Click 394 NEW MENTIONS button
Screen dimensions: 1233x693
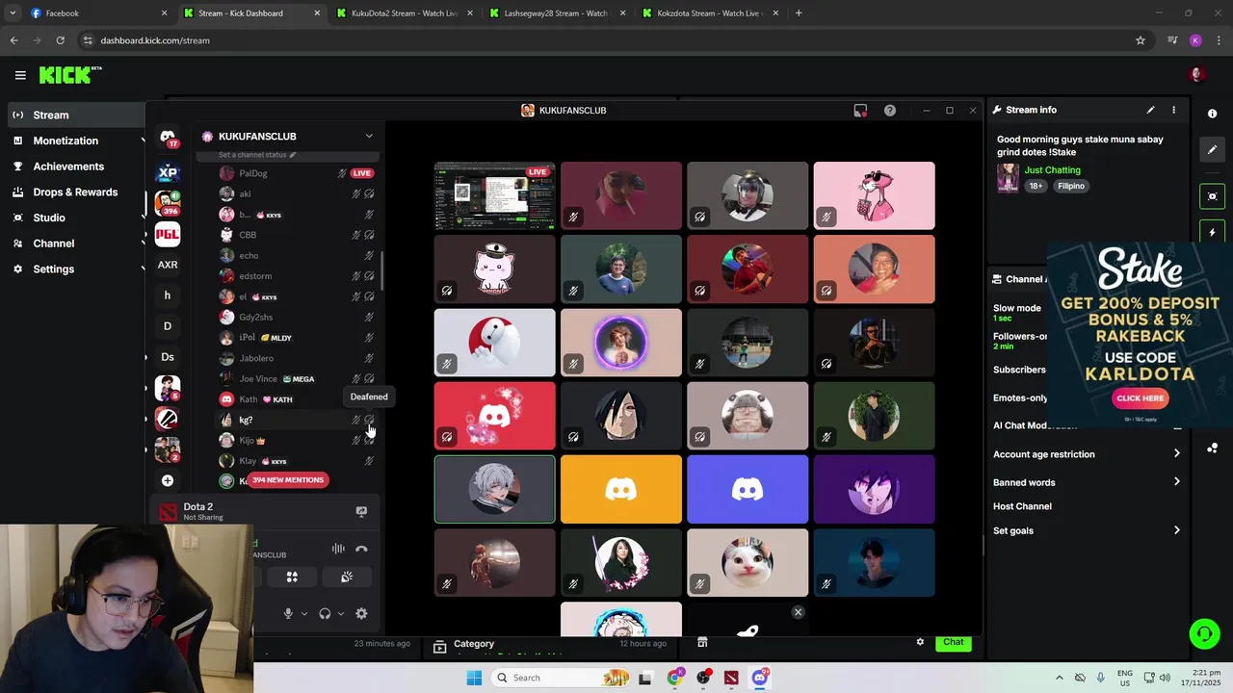288,479
